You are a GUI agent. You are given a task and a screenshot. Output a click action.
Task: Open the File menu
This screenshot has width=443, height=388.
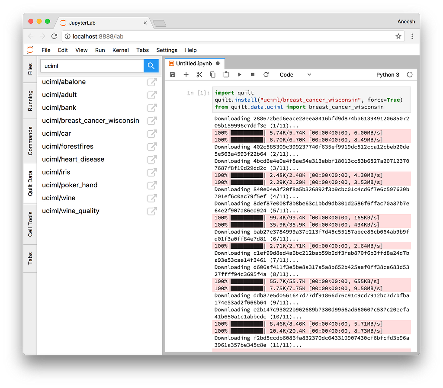coord(46,50)
